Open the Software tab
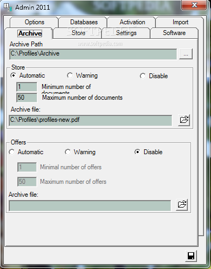Image resolution: width=211 pixels, height=269 pixels. point(174,33)
